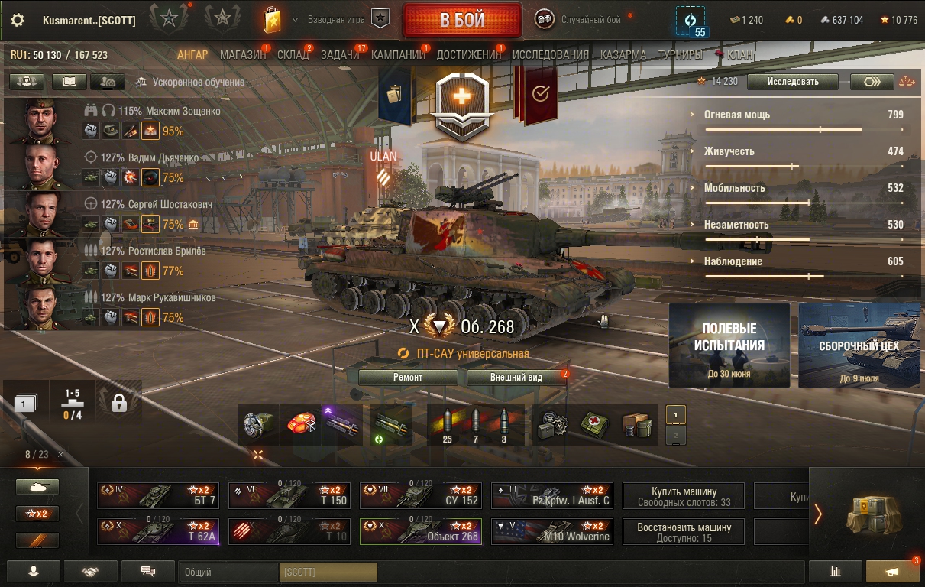Open the settings gear menu
Screen dimensions: 925x587
[x=18, y=21]
